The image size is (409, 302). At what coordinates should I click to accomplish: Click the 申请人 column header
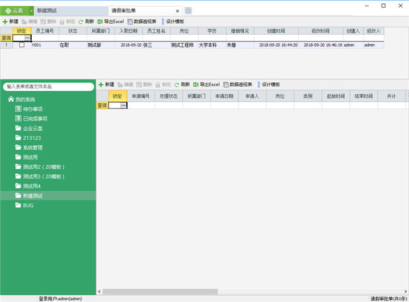[x=252, y=96]
